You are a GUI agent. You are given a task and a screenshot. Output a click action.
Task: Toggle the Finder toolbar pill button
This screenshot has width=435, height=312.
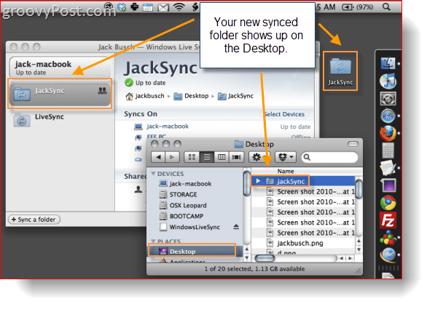click(x=353, y=144)
